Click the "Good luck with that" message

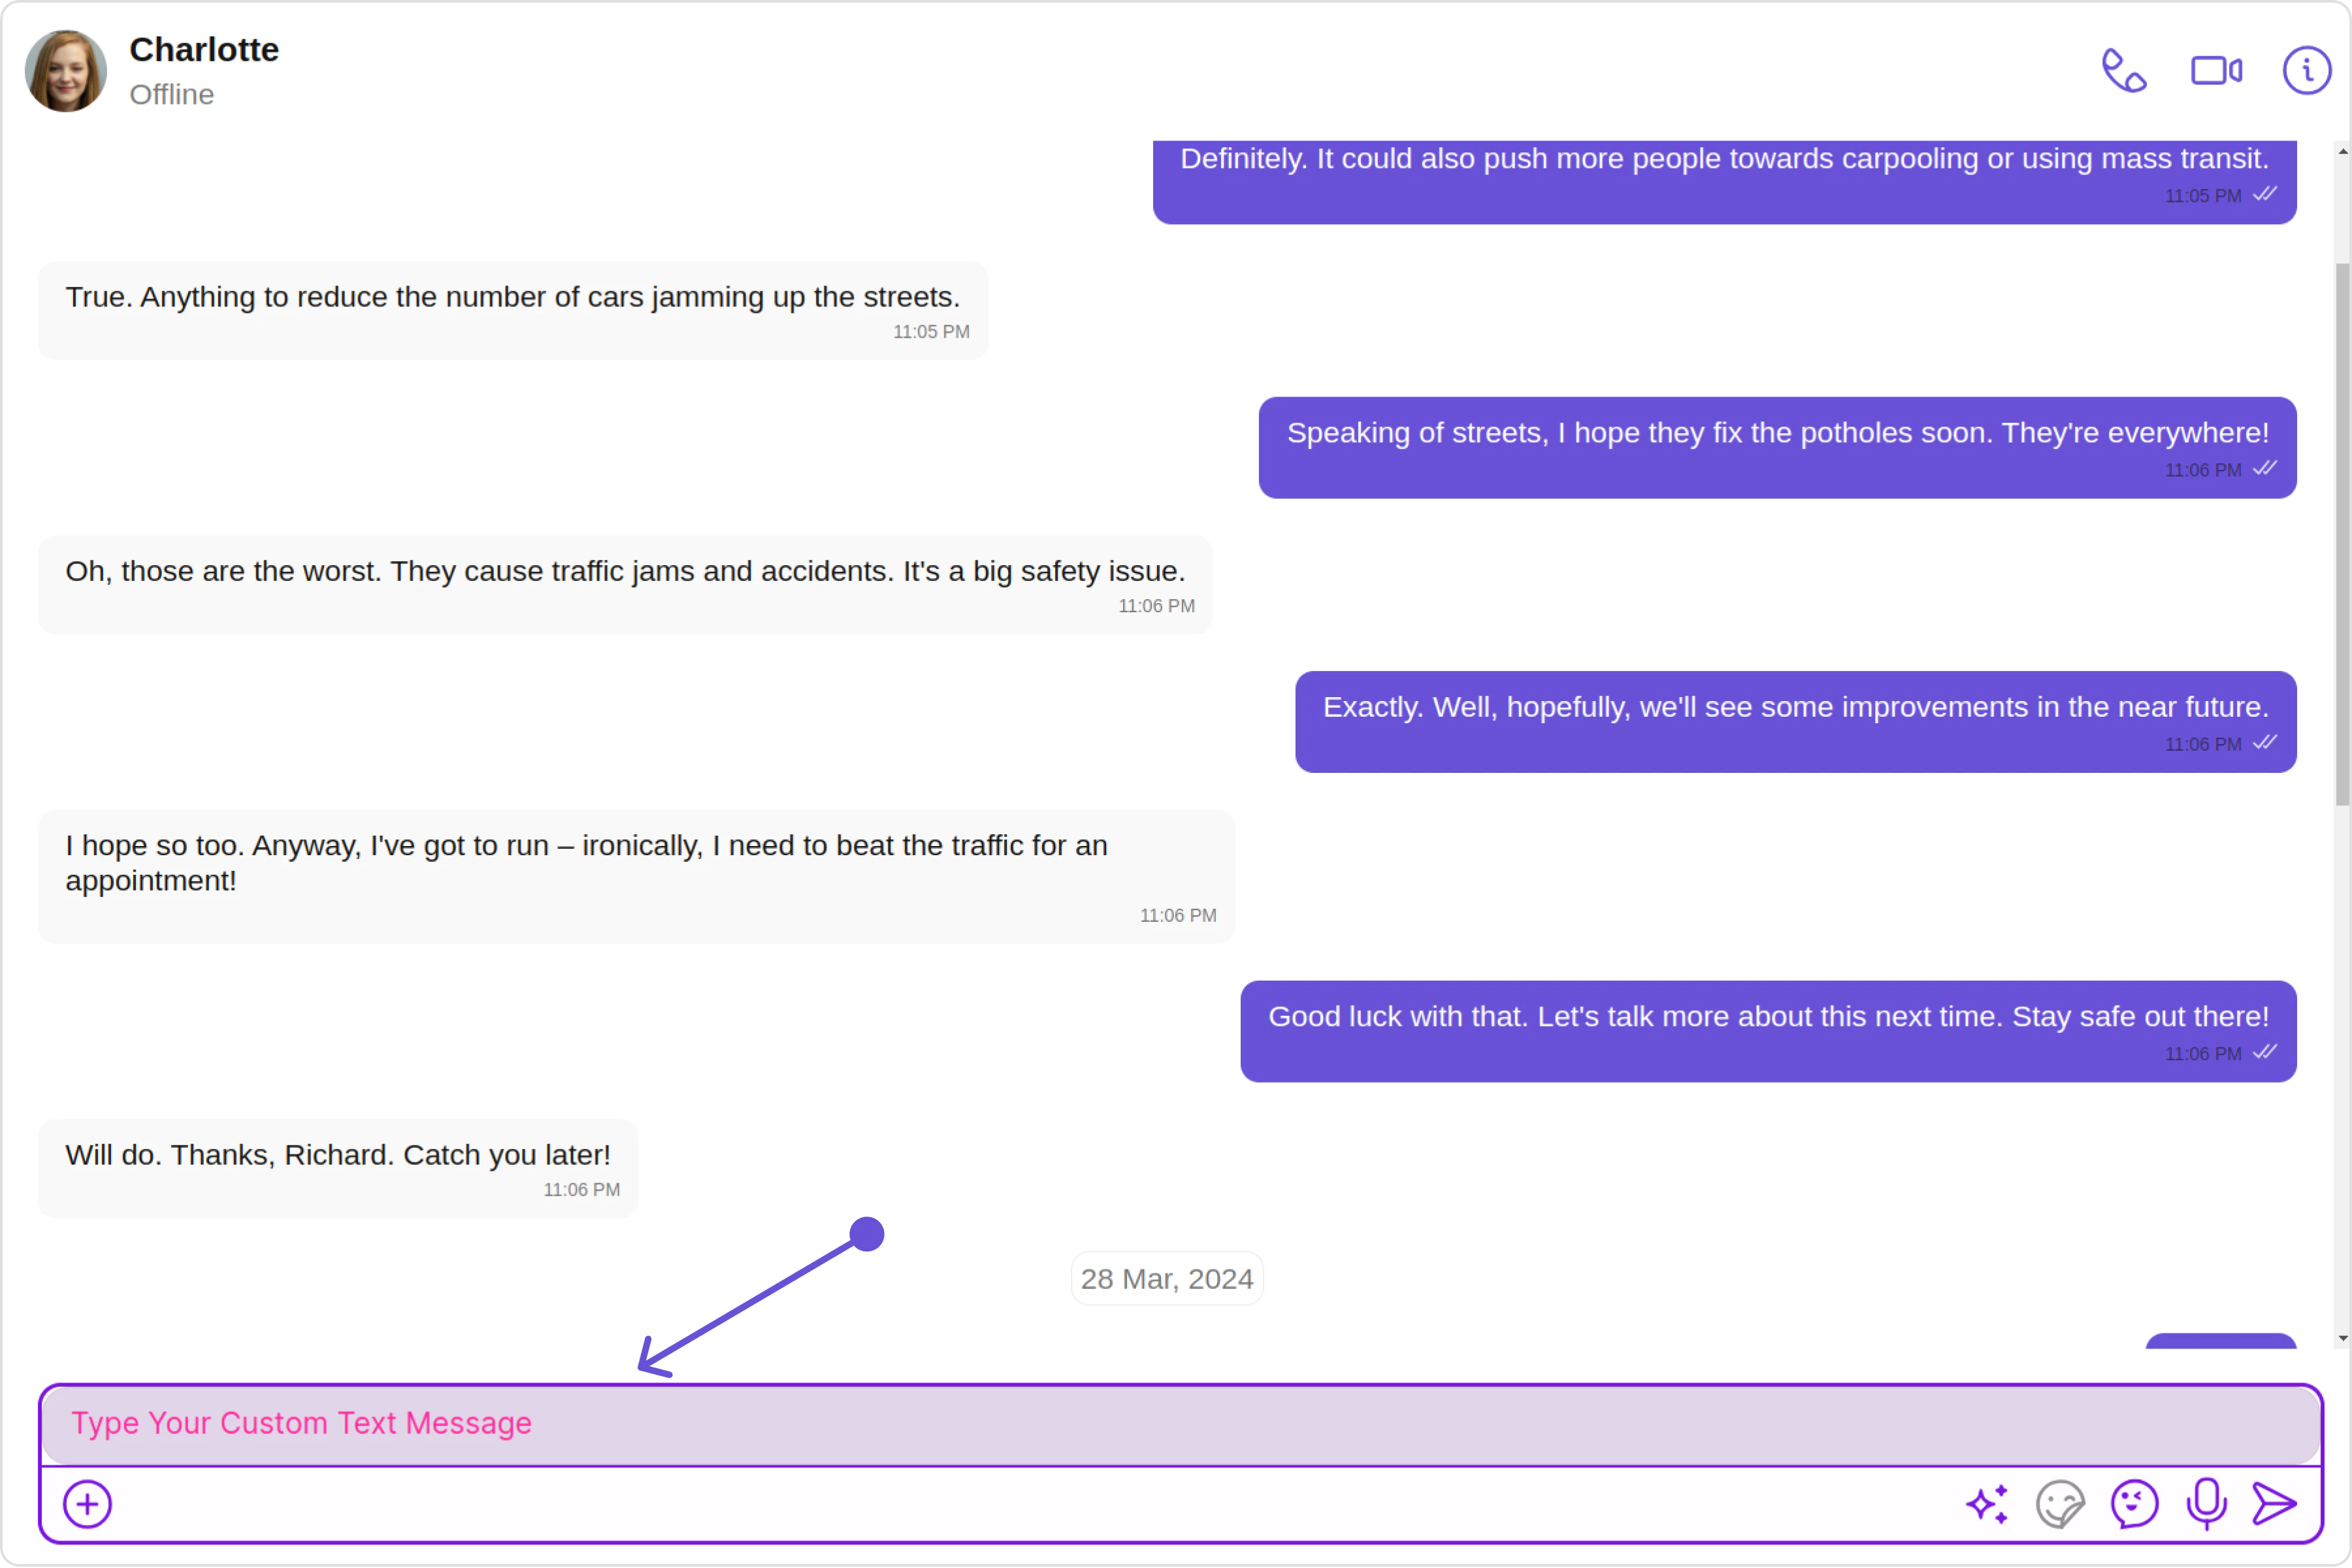[x=1768, y=1030]
